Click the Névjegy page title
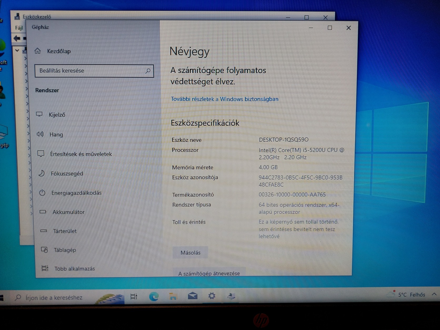The height and width of the screenshot is (330, 440). 189,51
